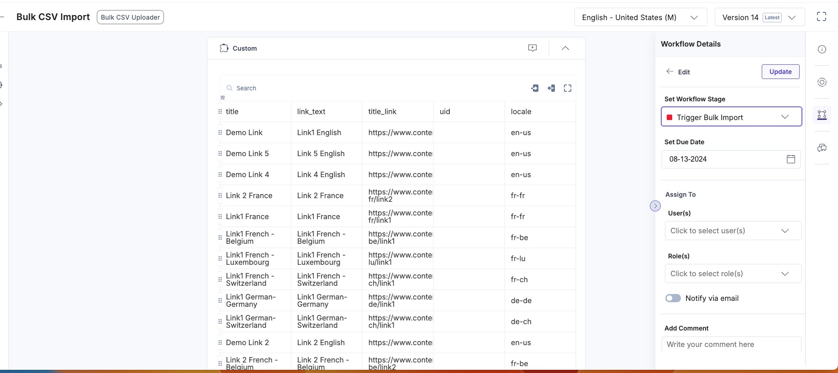
Task: Go back using the arrow beside Edit
Action: pyautogui.click(x=670, y=71)
